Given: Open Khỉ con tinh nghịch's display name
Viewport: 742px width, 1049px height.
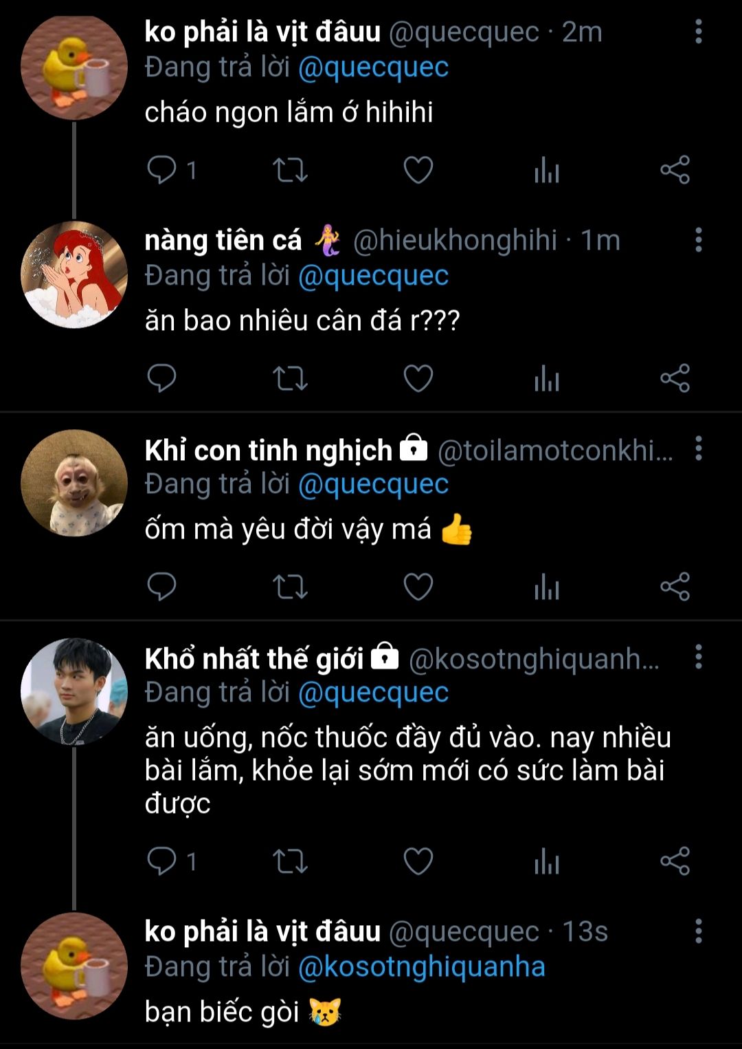Looking at the screenshot, I should coord(268,451).
